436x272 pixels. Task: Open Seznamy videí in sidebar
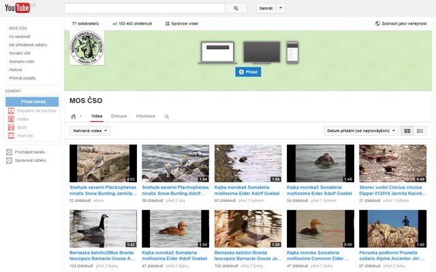(x=21, y=62)
